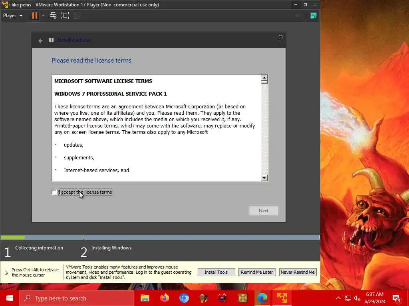Image resolution: width=409 pixels, height=306 pixels.
Task: Click the Remind Me Later button
Action: pos(257,272)
